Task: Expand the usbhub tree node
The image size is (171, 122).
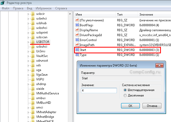Action: 28,23
